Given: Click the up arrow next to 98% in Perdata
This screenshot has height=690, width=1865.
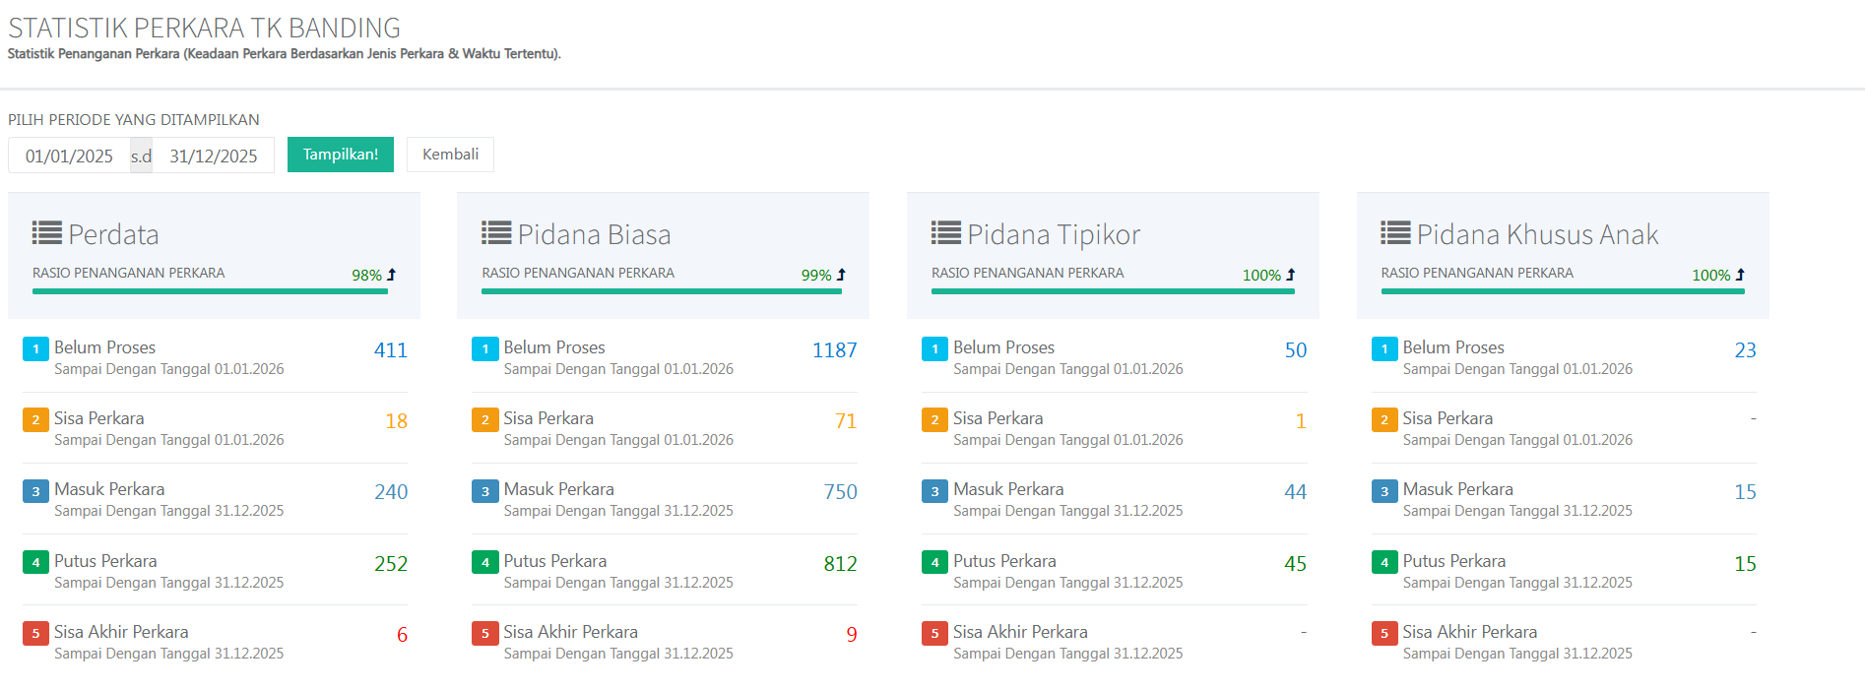Looking at the screenshot, I should (391, 275).
